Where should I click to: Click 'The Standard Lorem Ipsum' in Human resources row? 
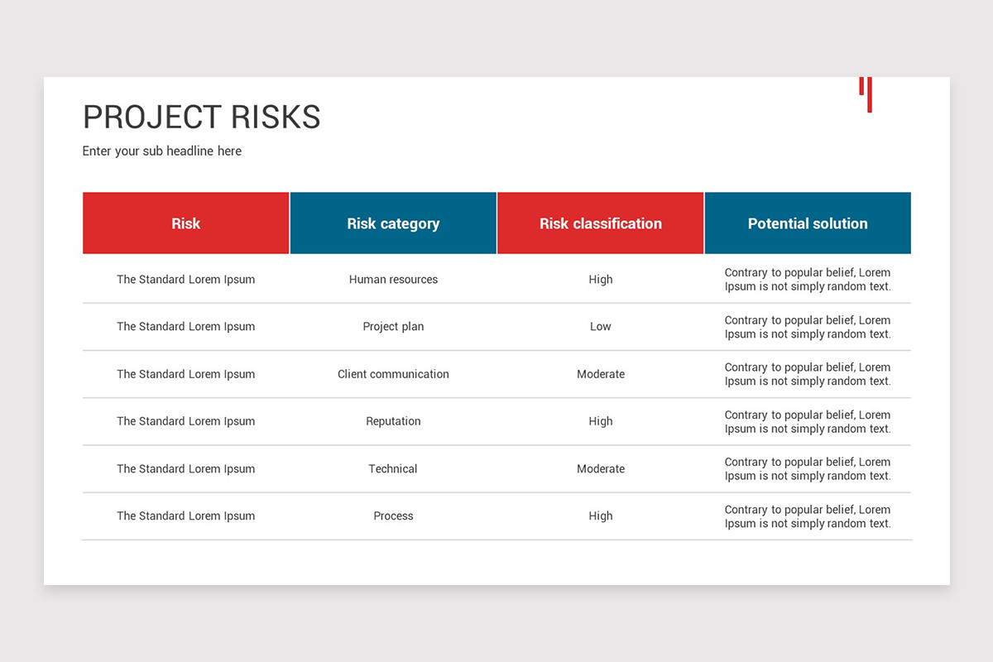tap(186, 280)
